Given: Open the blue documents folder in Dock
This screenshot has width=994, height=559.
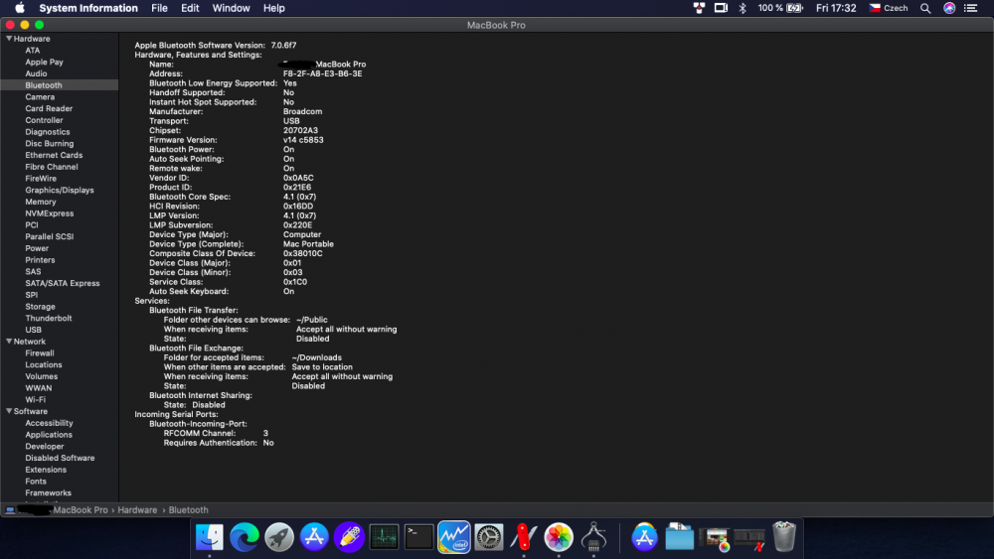Looking at the screenshot, I should pos(679,537).
